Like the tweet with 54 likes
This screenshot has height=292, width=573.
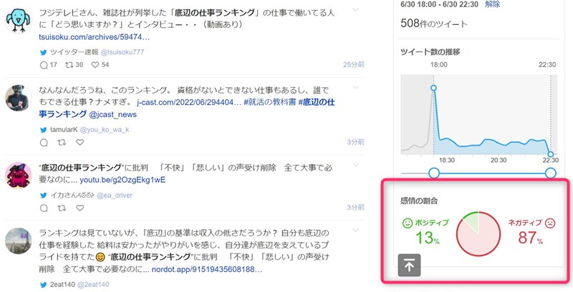[x=95, y=65]
